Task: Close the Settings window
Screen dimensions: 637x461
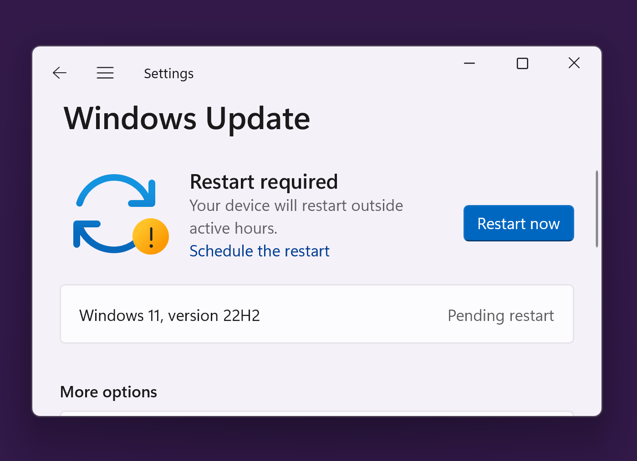Action: (574, 63)
